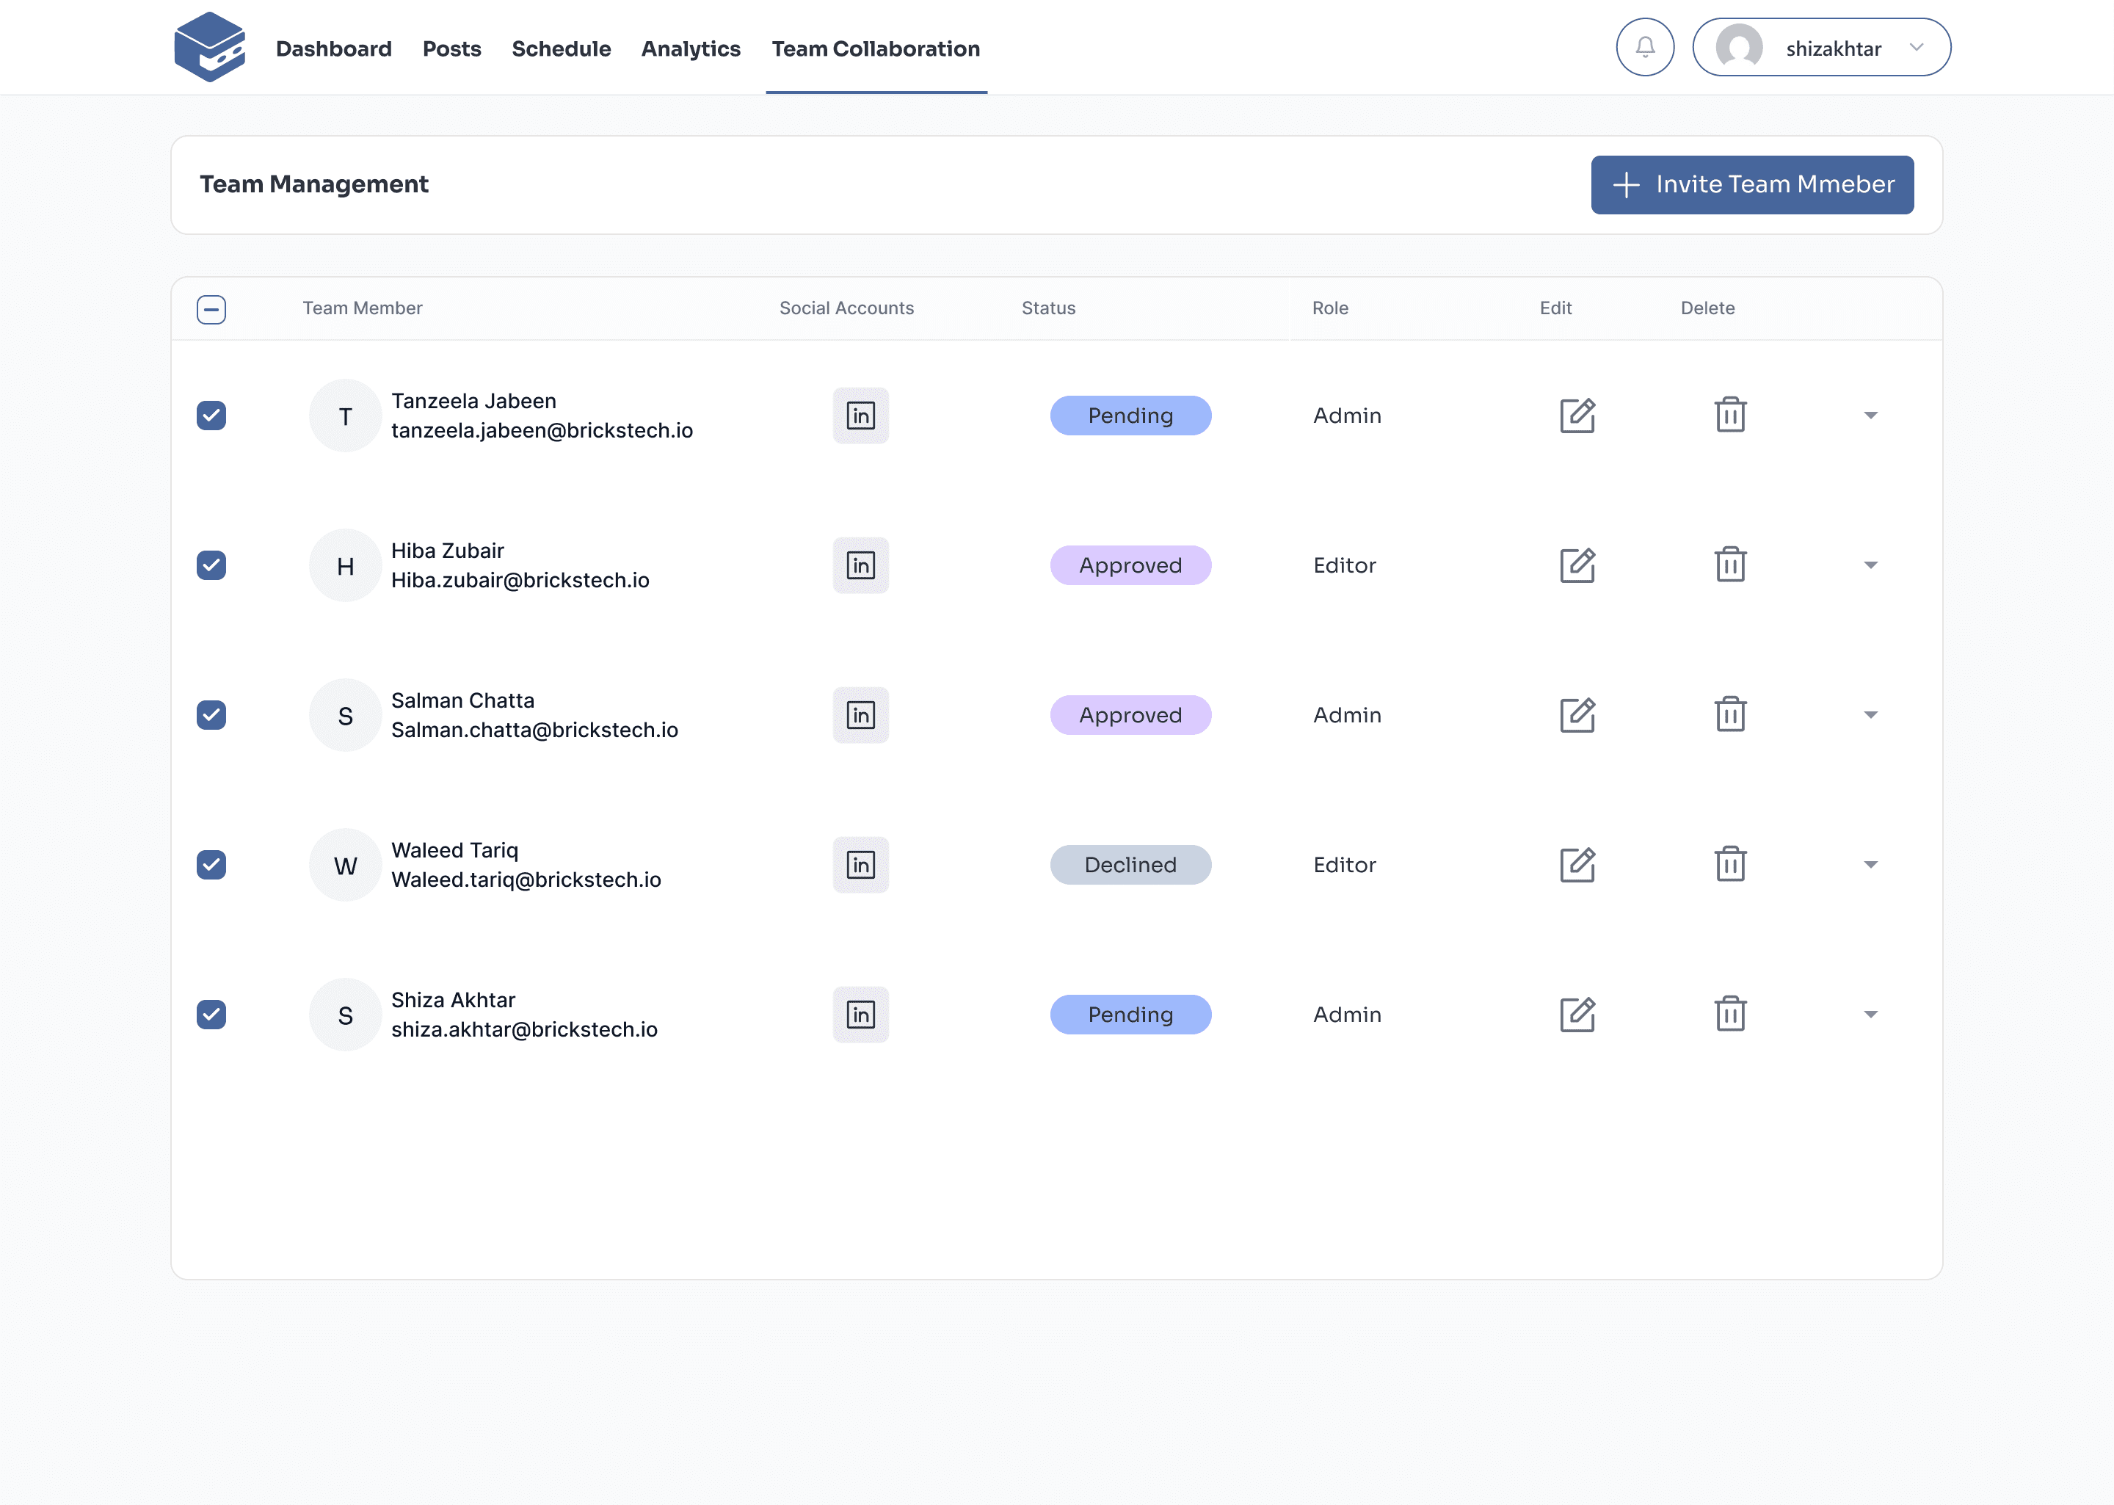Open Salman Chatta's LinkedIn social account
Image resolution: width=2114 pixels, height=1505 pixels.
(860, 714)
